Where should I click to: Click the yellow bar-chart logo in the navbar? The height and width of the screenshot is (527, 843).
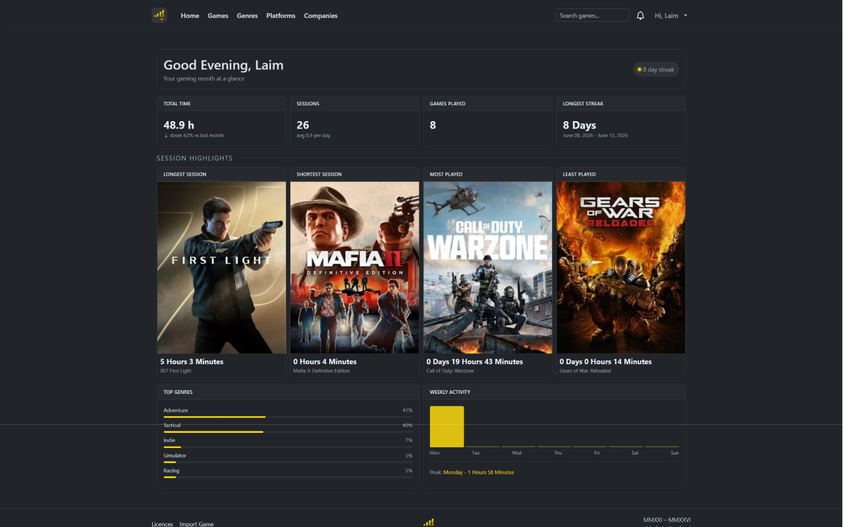coord(159,15)
